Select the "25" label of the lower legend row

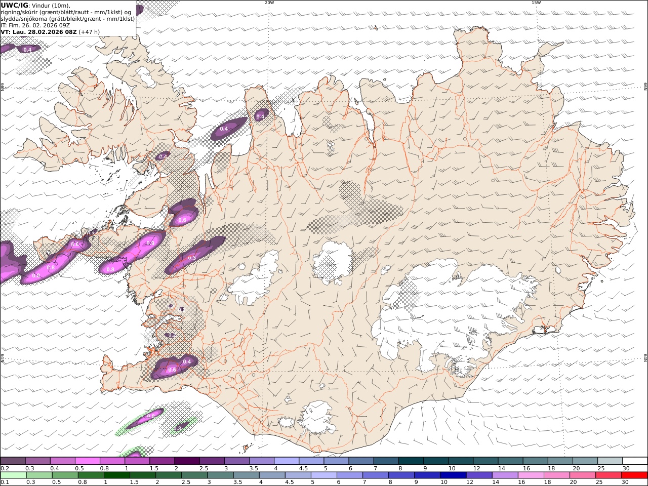coord(599,482)
